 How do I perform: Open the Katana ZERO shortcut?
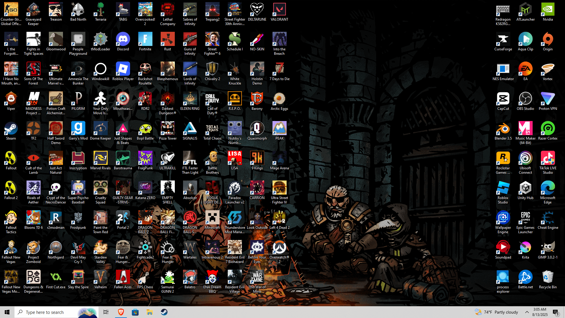[x=145, y=191]
